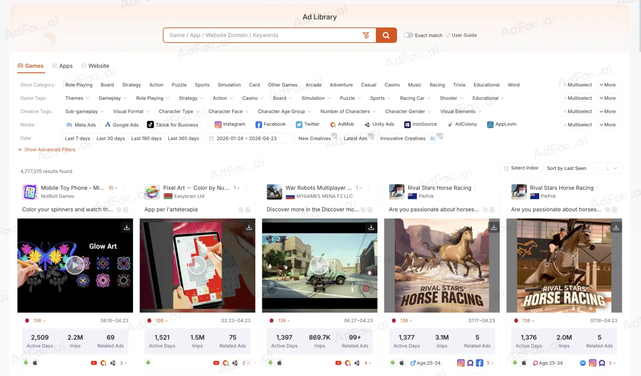Choose the Last 365 days date filter
The height and width of the screenshot is (376, 641).
183,138
